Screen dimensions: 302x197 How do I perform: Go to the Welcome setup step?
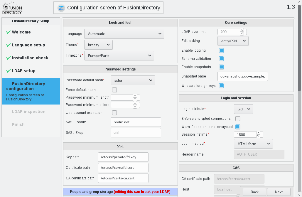click(x=21, y=32)
